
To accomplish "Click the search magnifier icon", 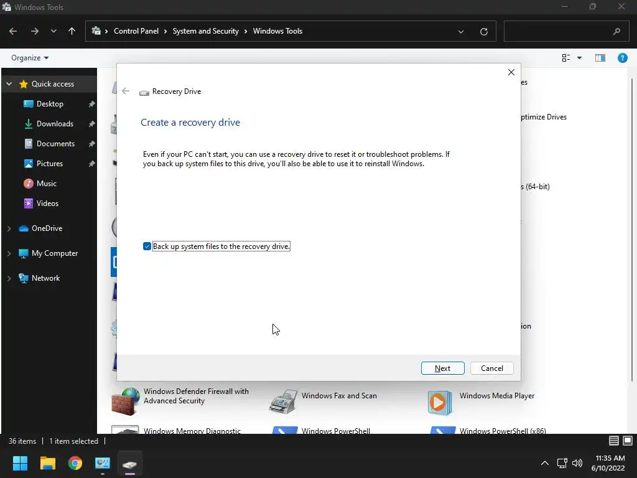I will pyautogui.click(x=616, y=31).
